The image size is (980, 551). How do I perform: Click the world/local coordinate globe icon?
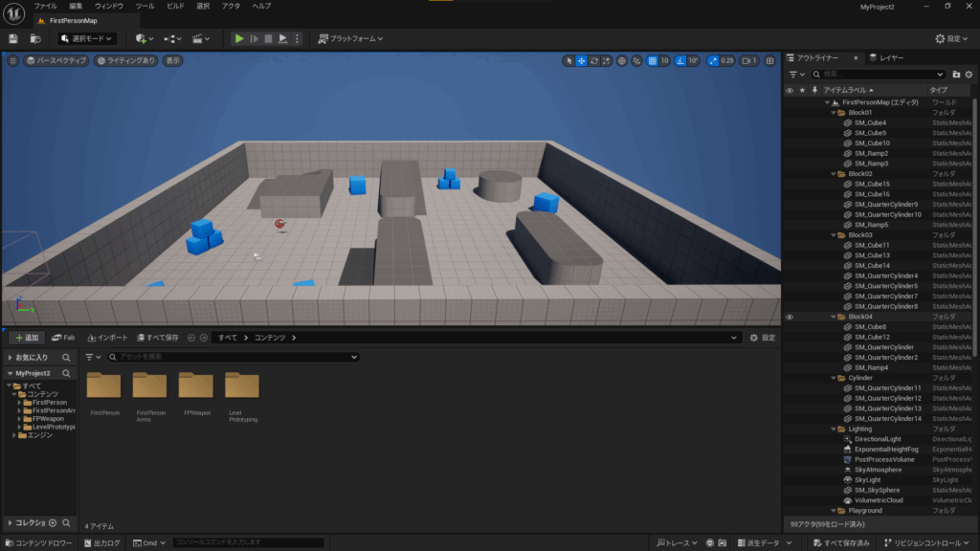pos(621,60)
